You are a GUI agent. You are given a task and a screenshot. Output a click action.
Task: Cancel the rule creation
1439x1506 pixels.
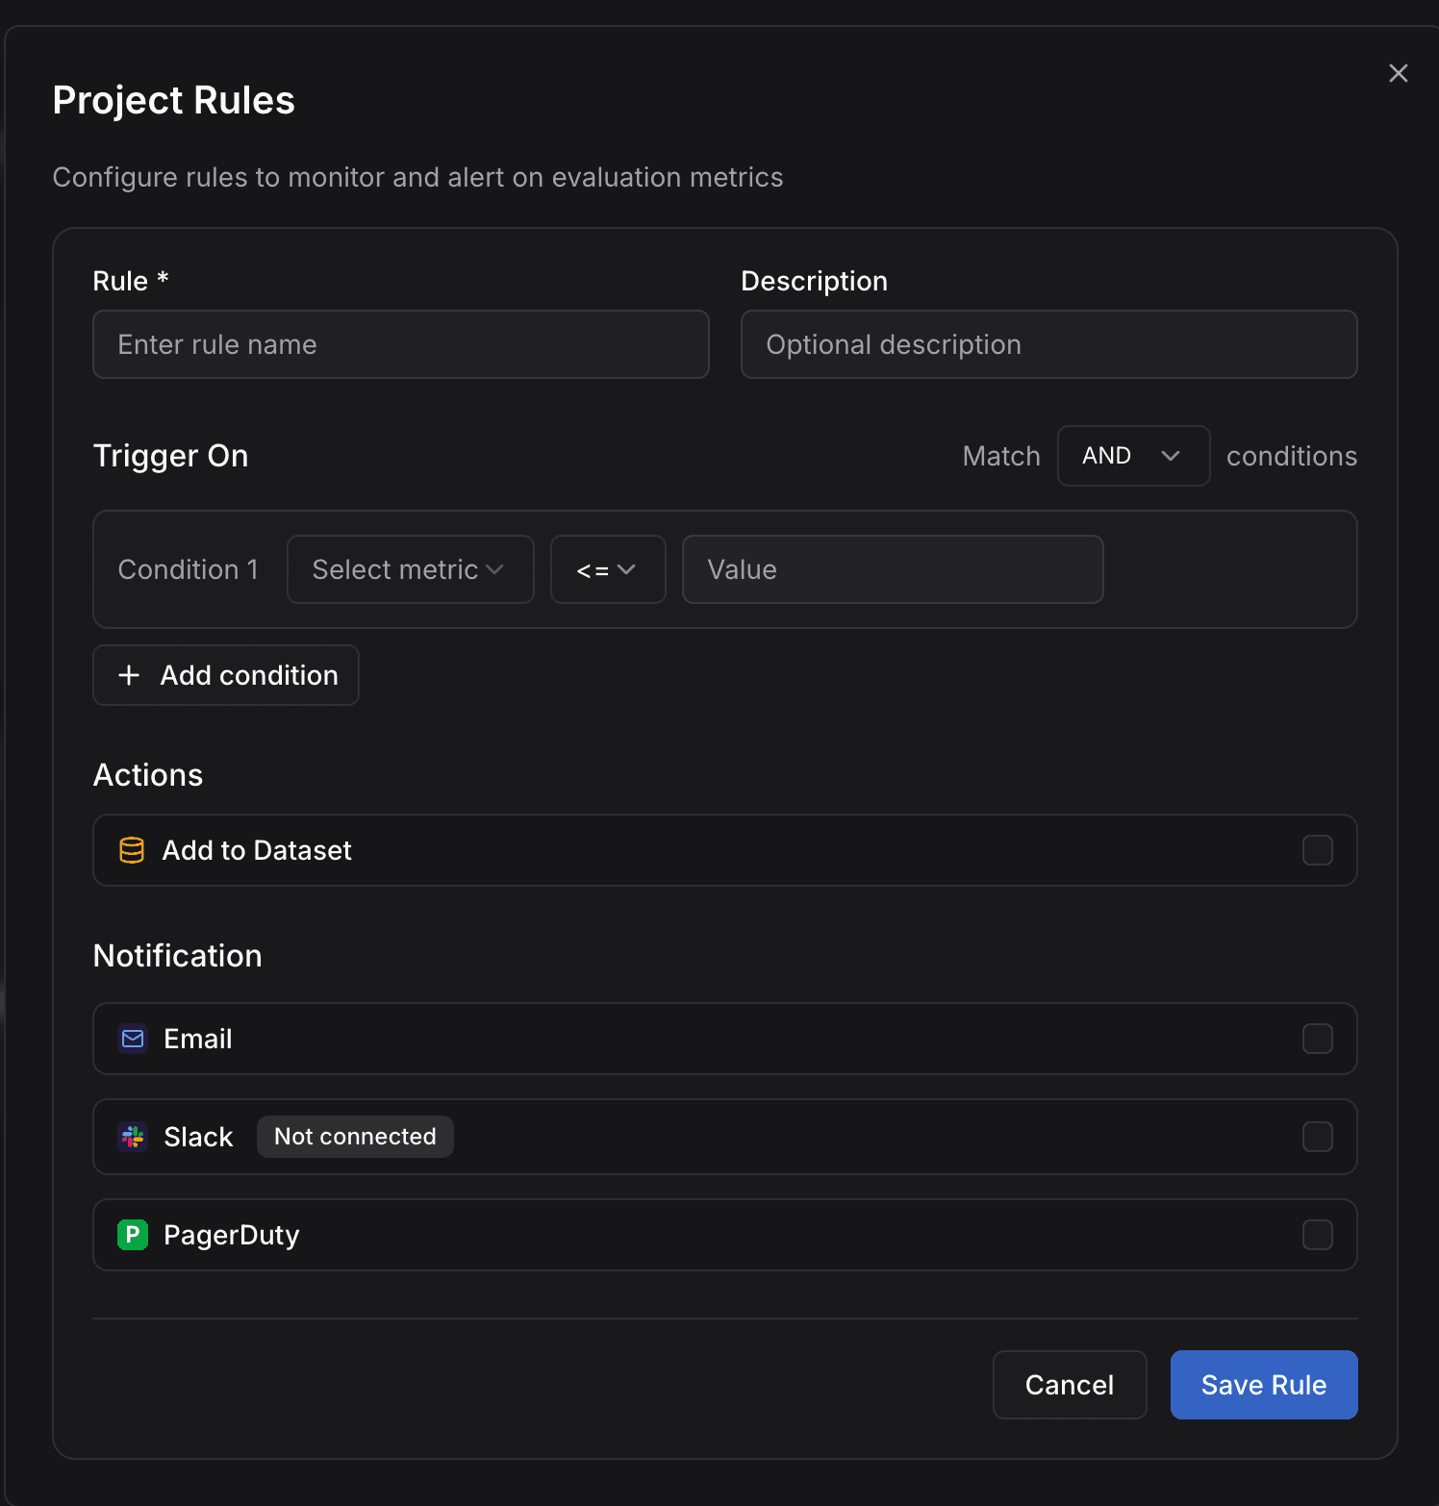[x=1070, y=1385]
